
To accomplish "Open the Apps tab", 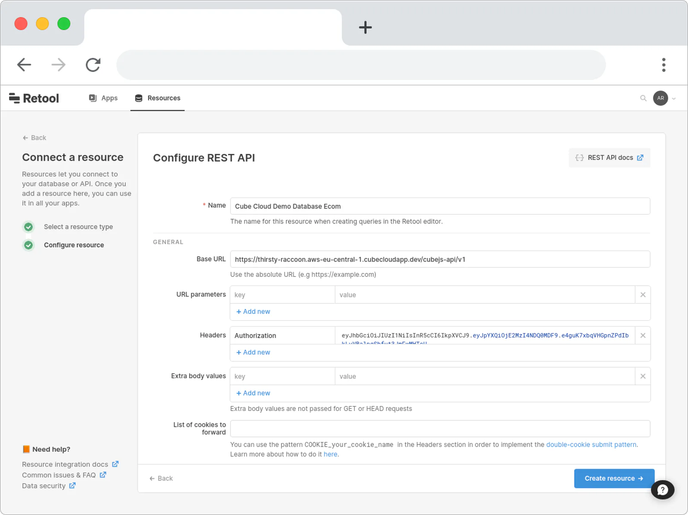I will coord(103,98).
